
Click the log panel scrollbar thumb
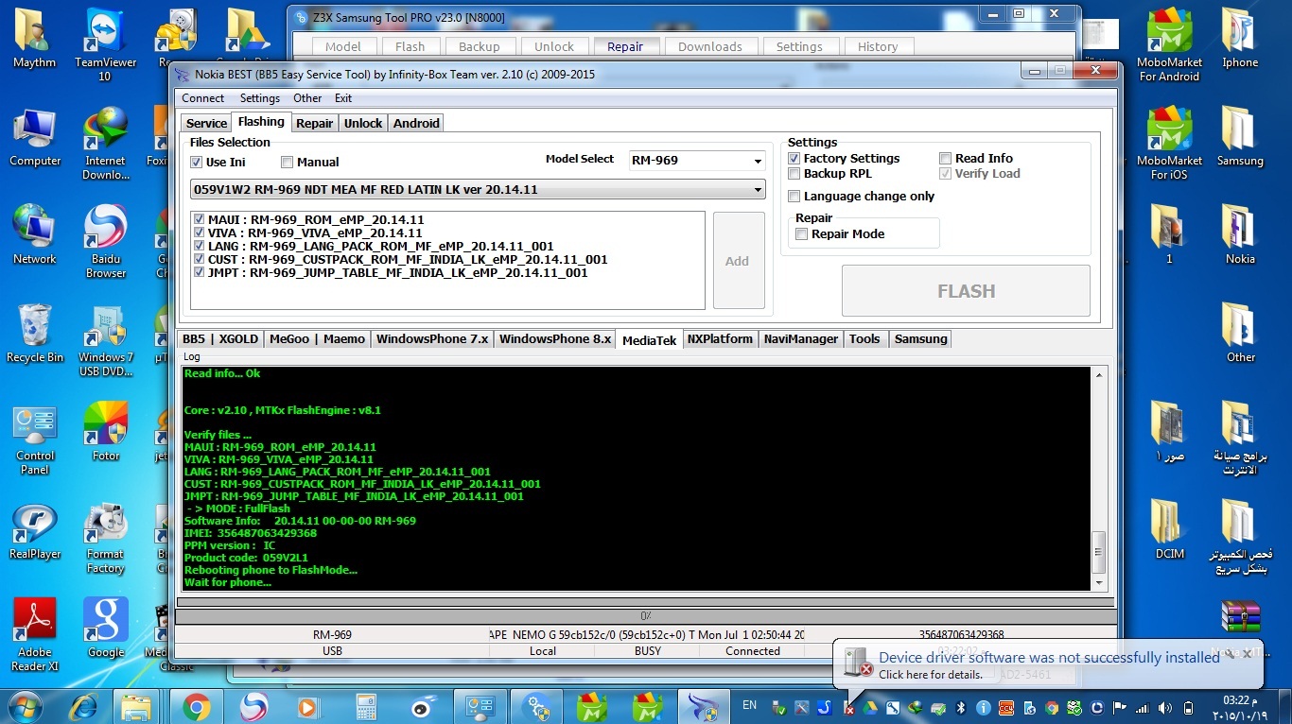pyautogui.click(x=1098, y=552)
